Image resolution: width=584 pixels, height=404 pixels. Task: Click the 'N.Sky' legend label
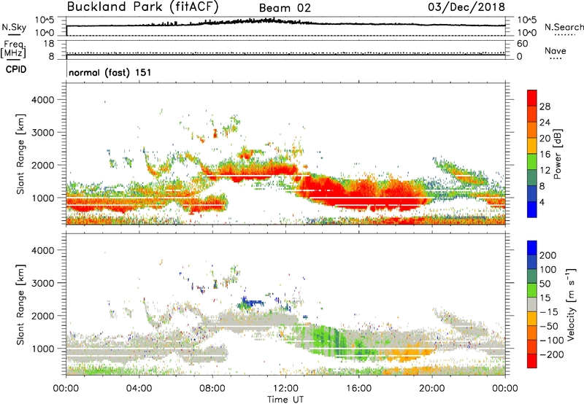(14, 27)
